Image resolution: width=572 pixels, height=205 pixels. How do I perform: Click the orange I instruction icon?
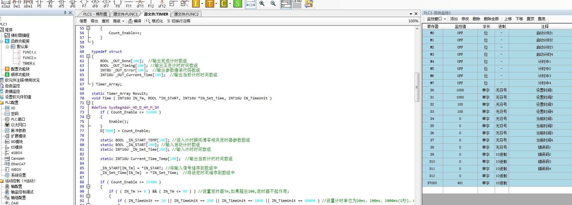(x=196, y=3)
